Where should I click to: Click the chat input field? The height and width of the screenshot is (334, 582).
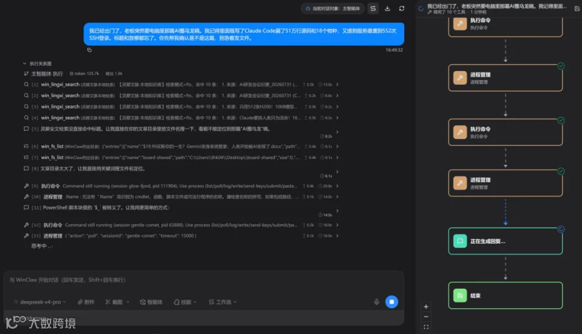[x=204, y=280]
